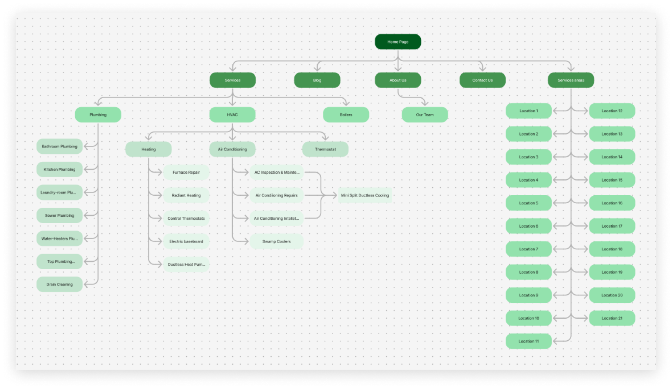Select the Swamp Coolers node
Viewport: 672px width, 389px height.
click(x=276, y=242)
